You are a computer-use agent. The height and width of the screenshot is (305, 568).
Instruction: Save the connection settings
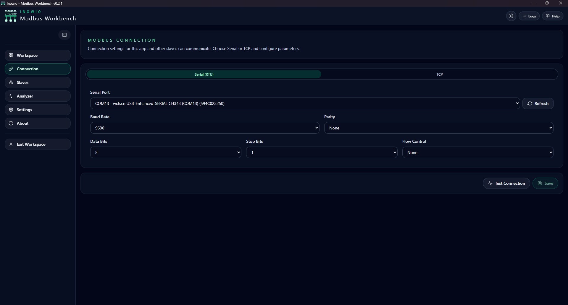(x=546, y=183)
